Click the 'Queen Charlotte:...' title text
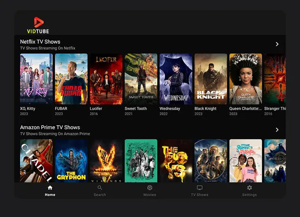The image size is (300, 217). [246, 108]
